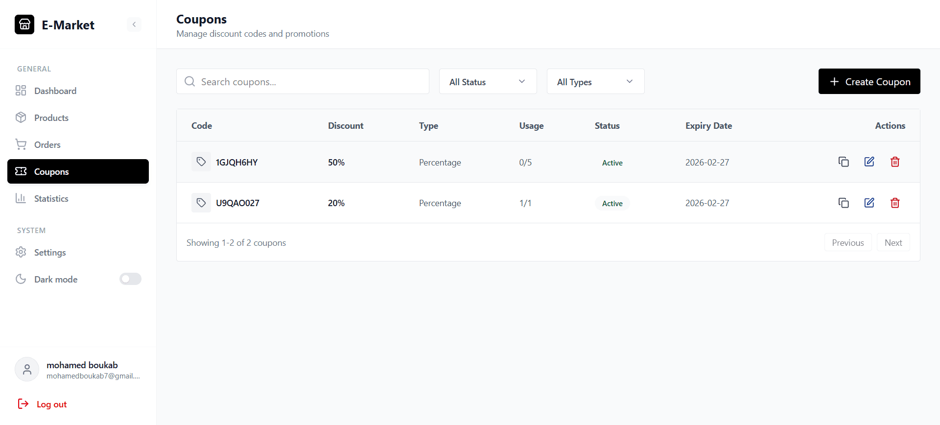The image size is (940, 425).
Task: Delete coupon 1GJQH6HY
Action: tap(895, 162)
